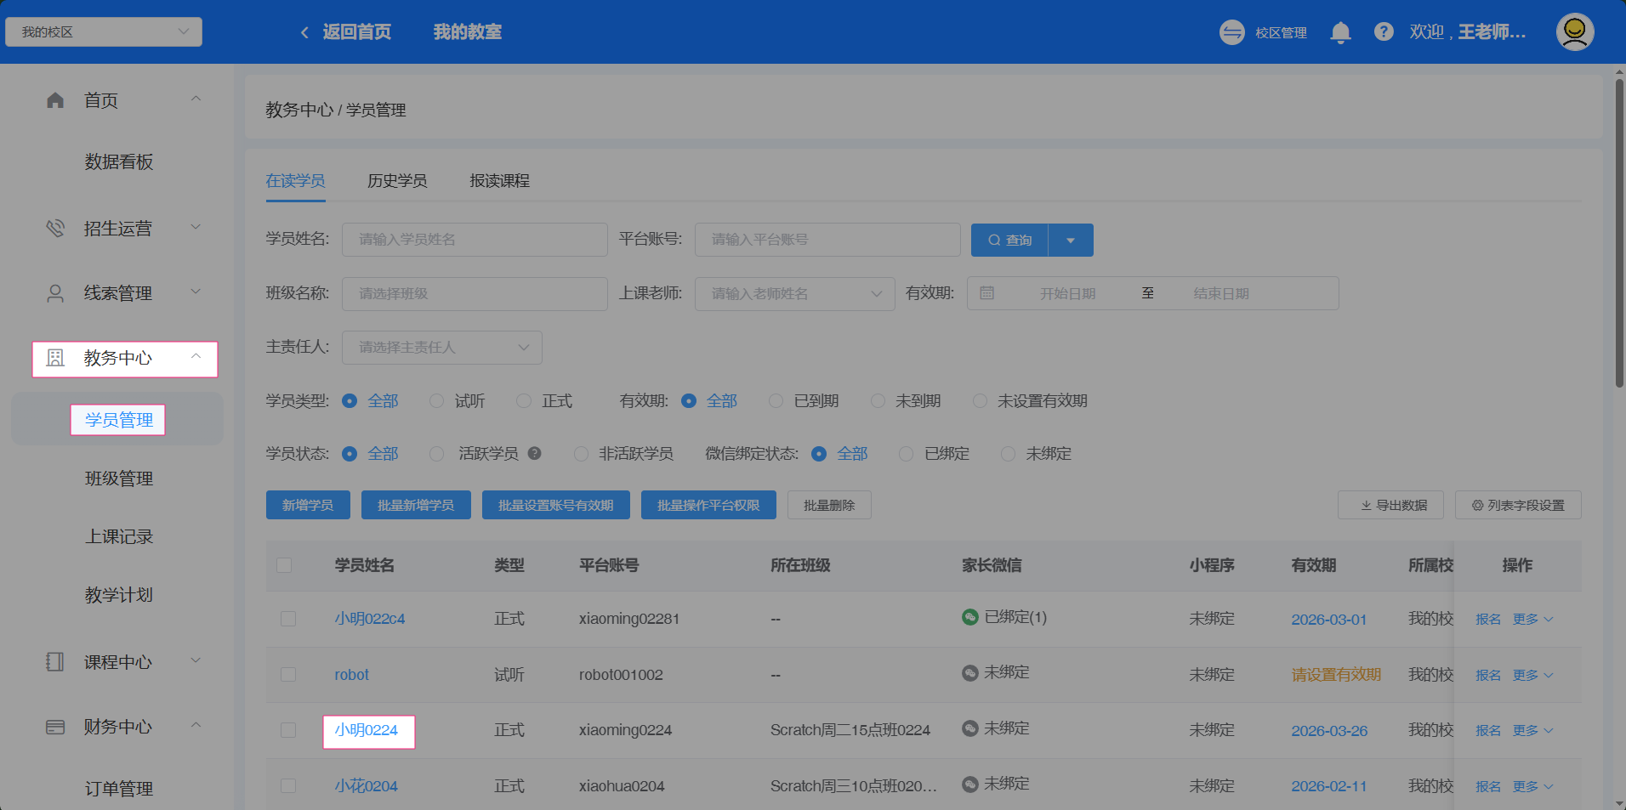Expand the 请选择主责任人 dropdown
1626x810 pixels.
tap(441, 348)
